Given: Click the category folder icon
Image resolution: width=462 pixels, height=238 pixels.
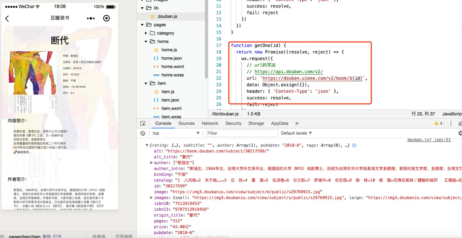Looking at the screenshot, I should tap(152, 33).
